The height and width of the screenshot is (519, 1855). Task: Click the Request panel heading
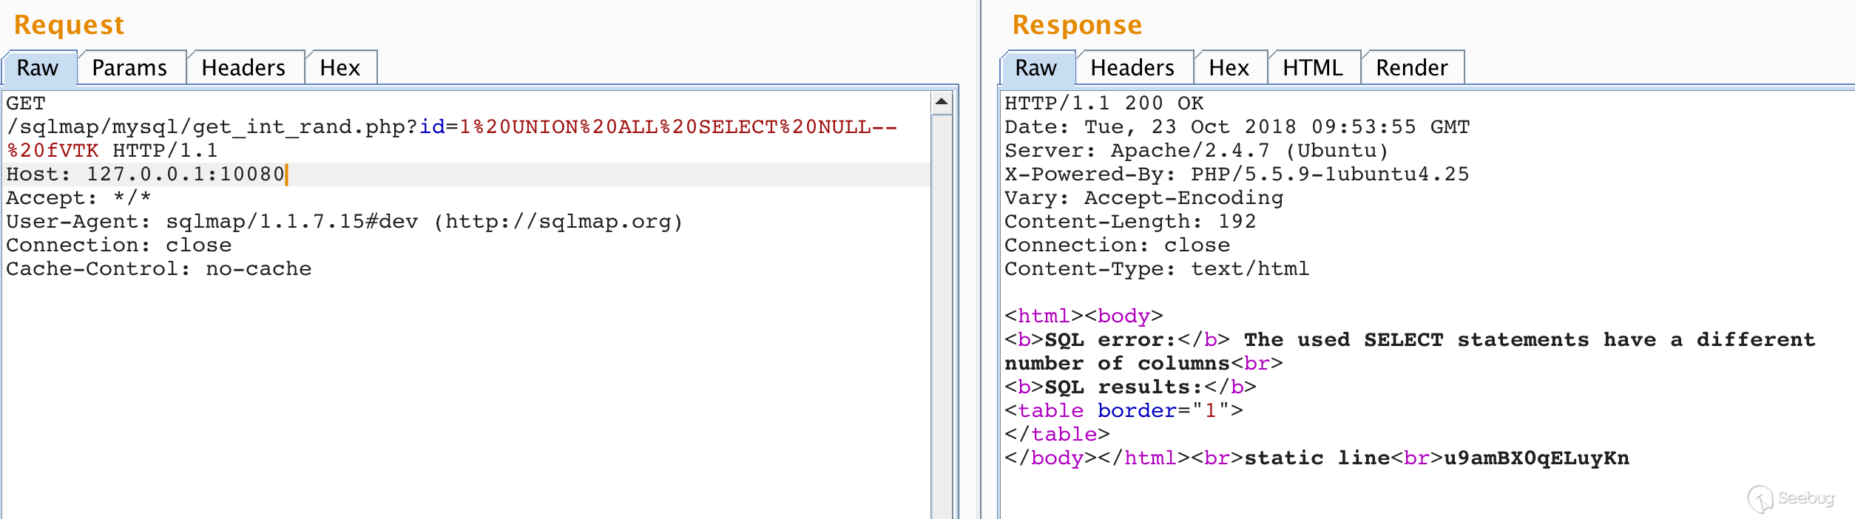click(x=70, y=25)
